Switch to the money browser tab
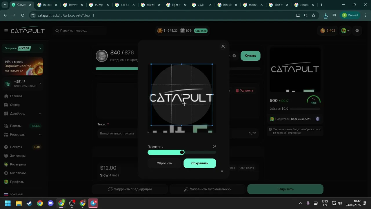The width and height of the screenshot is (371, 209). coord(253,5)
